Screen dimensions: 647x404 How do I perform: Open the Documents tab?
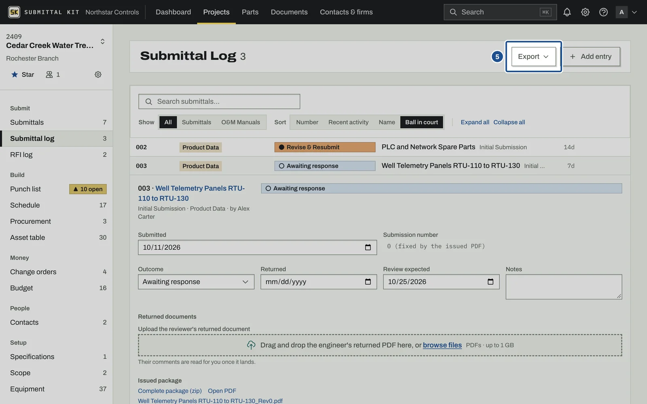[289, 12]
